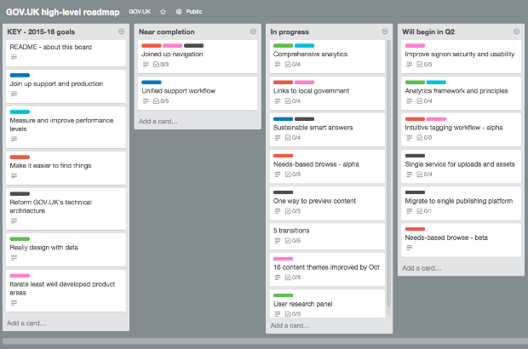The image size is (528, 349).
Task: Click description icon on Comprehensive analytics card
Action: point(278,64)
